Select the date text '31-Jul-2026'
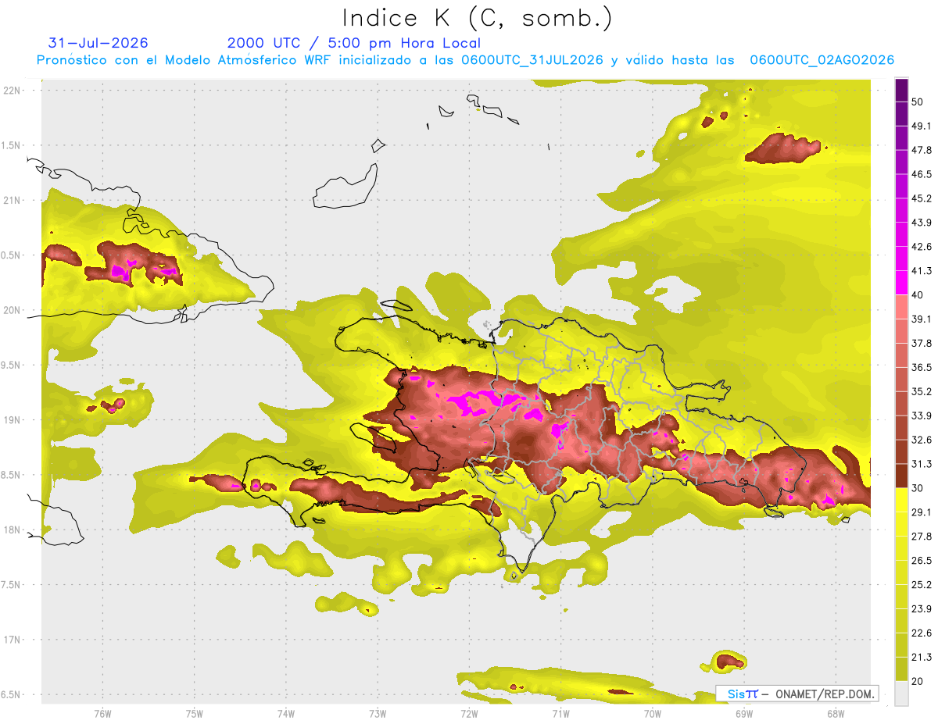This screenshot has height=724, width=938. (x=98, y=43)
